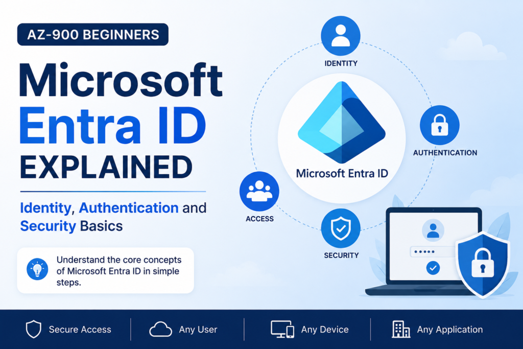The width and height of the screenshot is (523, 349).
Task: Click the central Microsoft Entra ID logo
Action: [x=342, y=122]
